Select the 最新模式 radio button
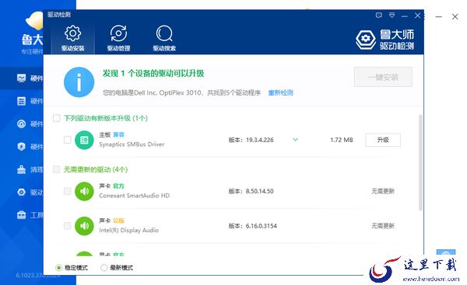 click(x=104, y=268)
